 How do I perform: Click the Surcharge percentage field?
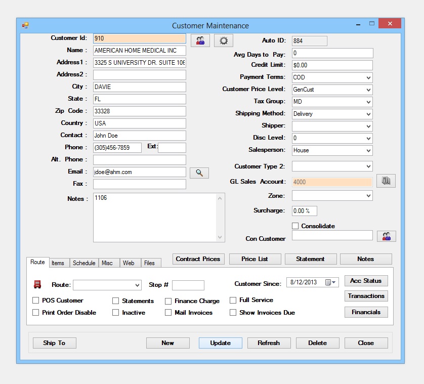pos(305,211)
